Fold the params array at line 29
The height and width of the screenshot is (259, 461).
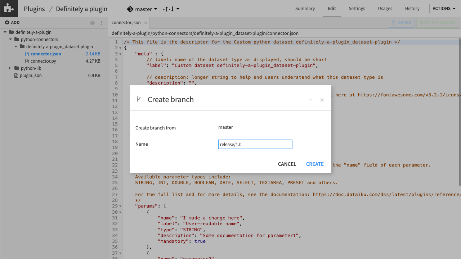pos(120,206)
